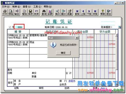The height and width of the screenshot is (94, 126).
Task: Go to first voucher with 首张
Action: [x=77, y=12]
